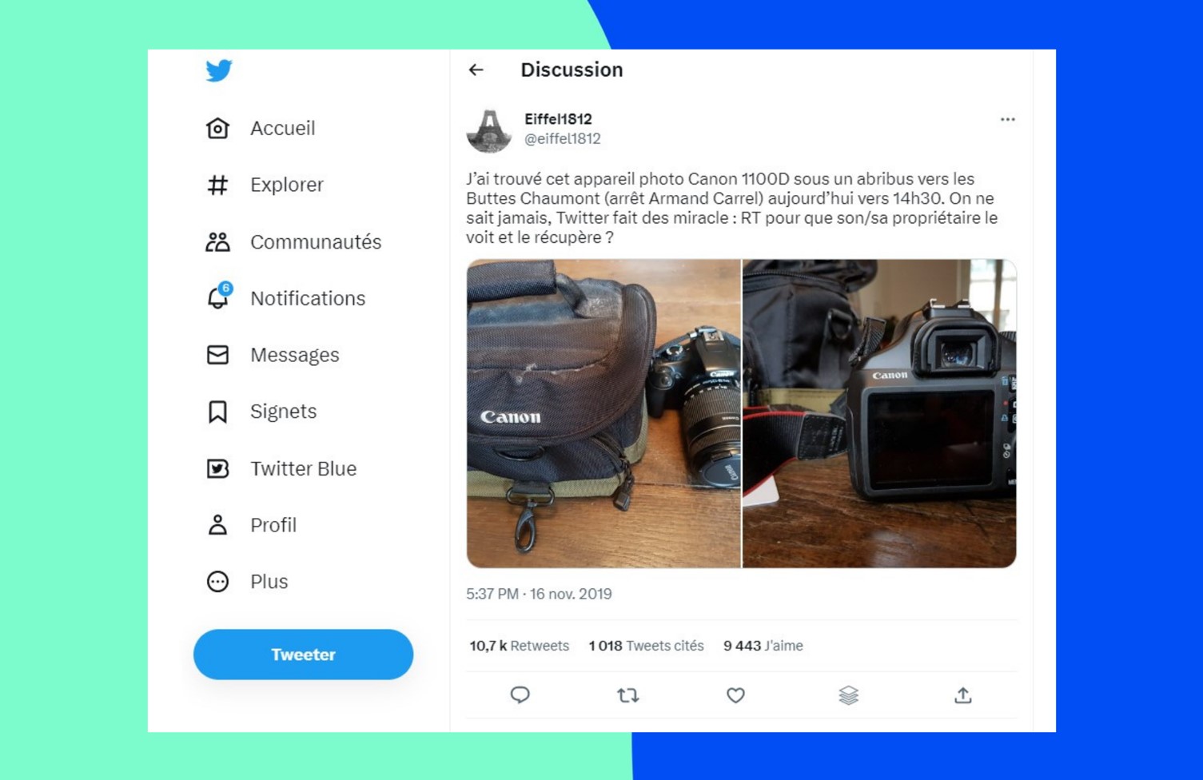This screenshot has height=780, width=1203.
Task: Select Explorer in the sidebar
Action: coord(265,185)
